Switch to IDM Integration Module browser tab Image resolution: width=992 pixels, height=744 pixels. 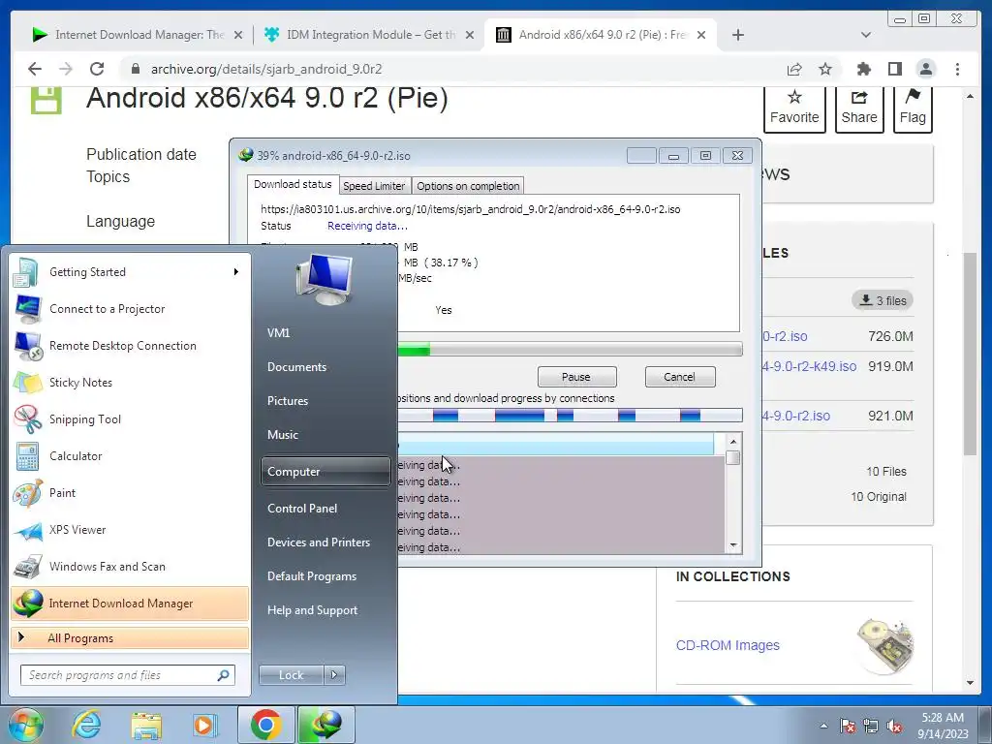370,35
